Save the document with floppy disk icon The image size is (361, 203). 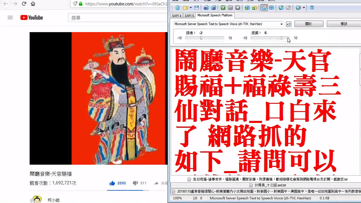coord(197,8)
